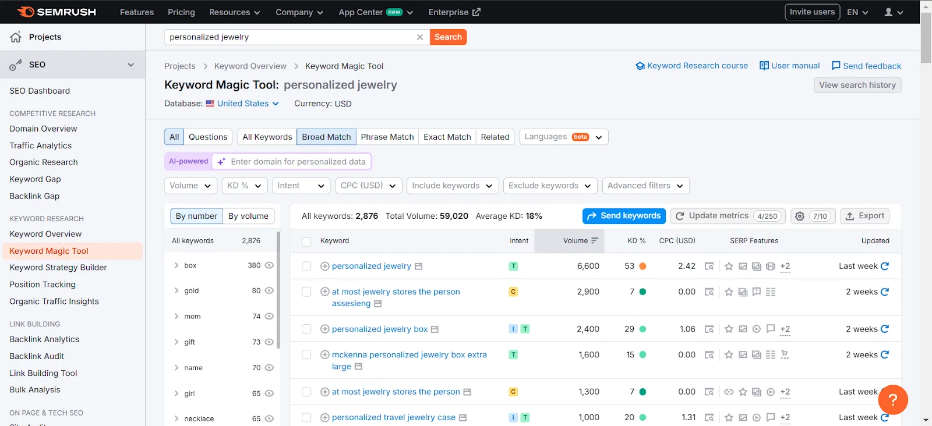
Task: Click reviews star icon in 'personalized jewelry' row
Action: (x=729, y=266)
